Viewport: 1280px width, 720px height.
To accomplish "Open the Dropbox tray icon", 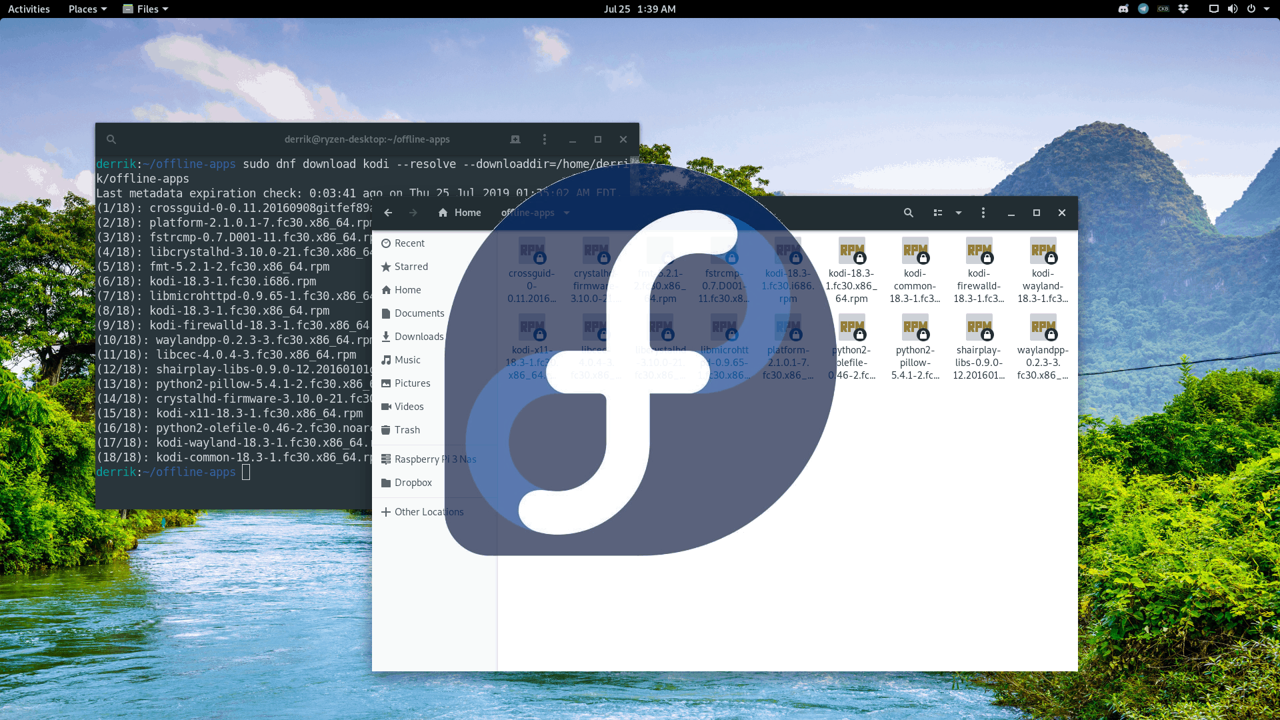I will point(1183,9).
